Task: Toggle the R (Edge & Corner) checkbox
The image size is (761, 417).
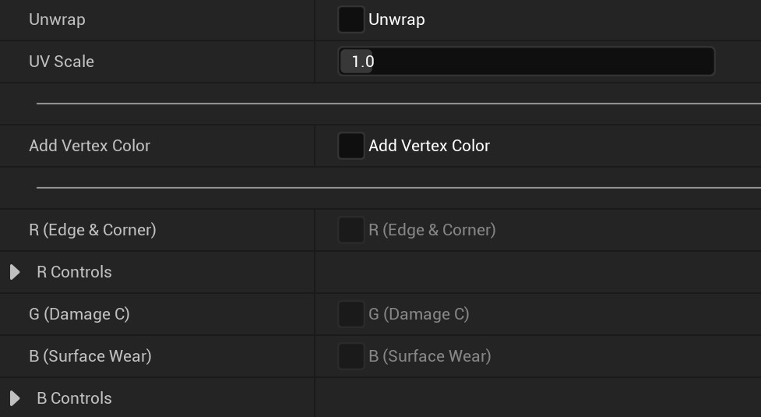Action: pyautogui.click(x=351, y=230)
